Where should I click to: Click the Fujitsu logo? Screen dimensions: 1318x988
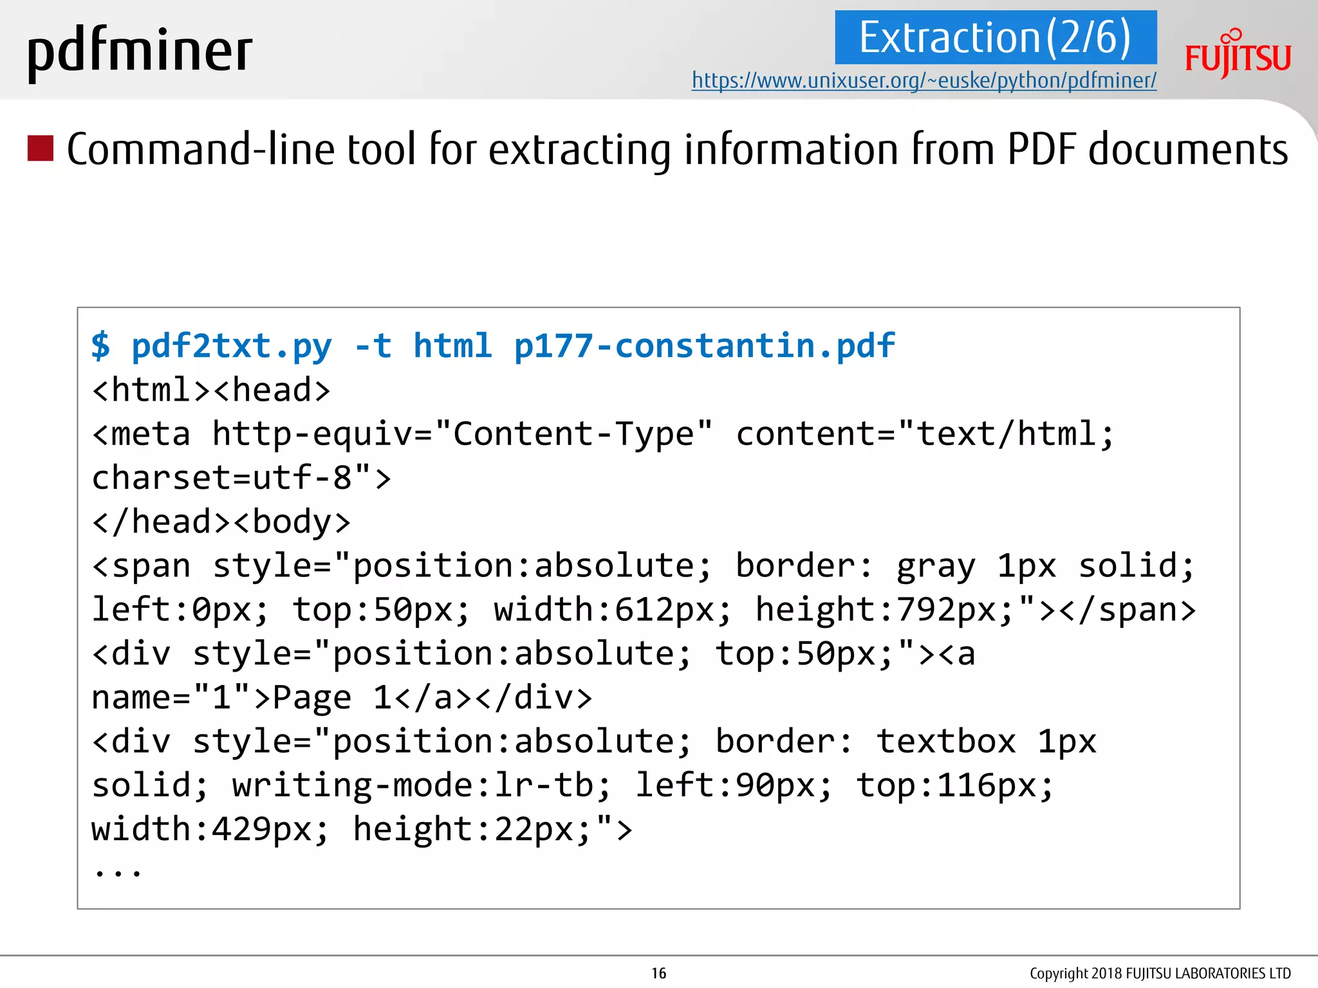point(1238,53)
